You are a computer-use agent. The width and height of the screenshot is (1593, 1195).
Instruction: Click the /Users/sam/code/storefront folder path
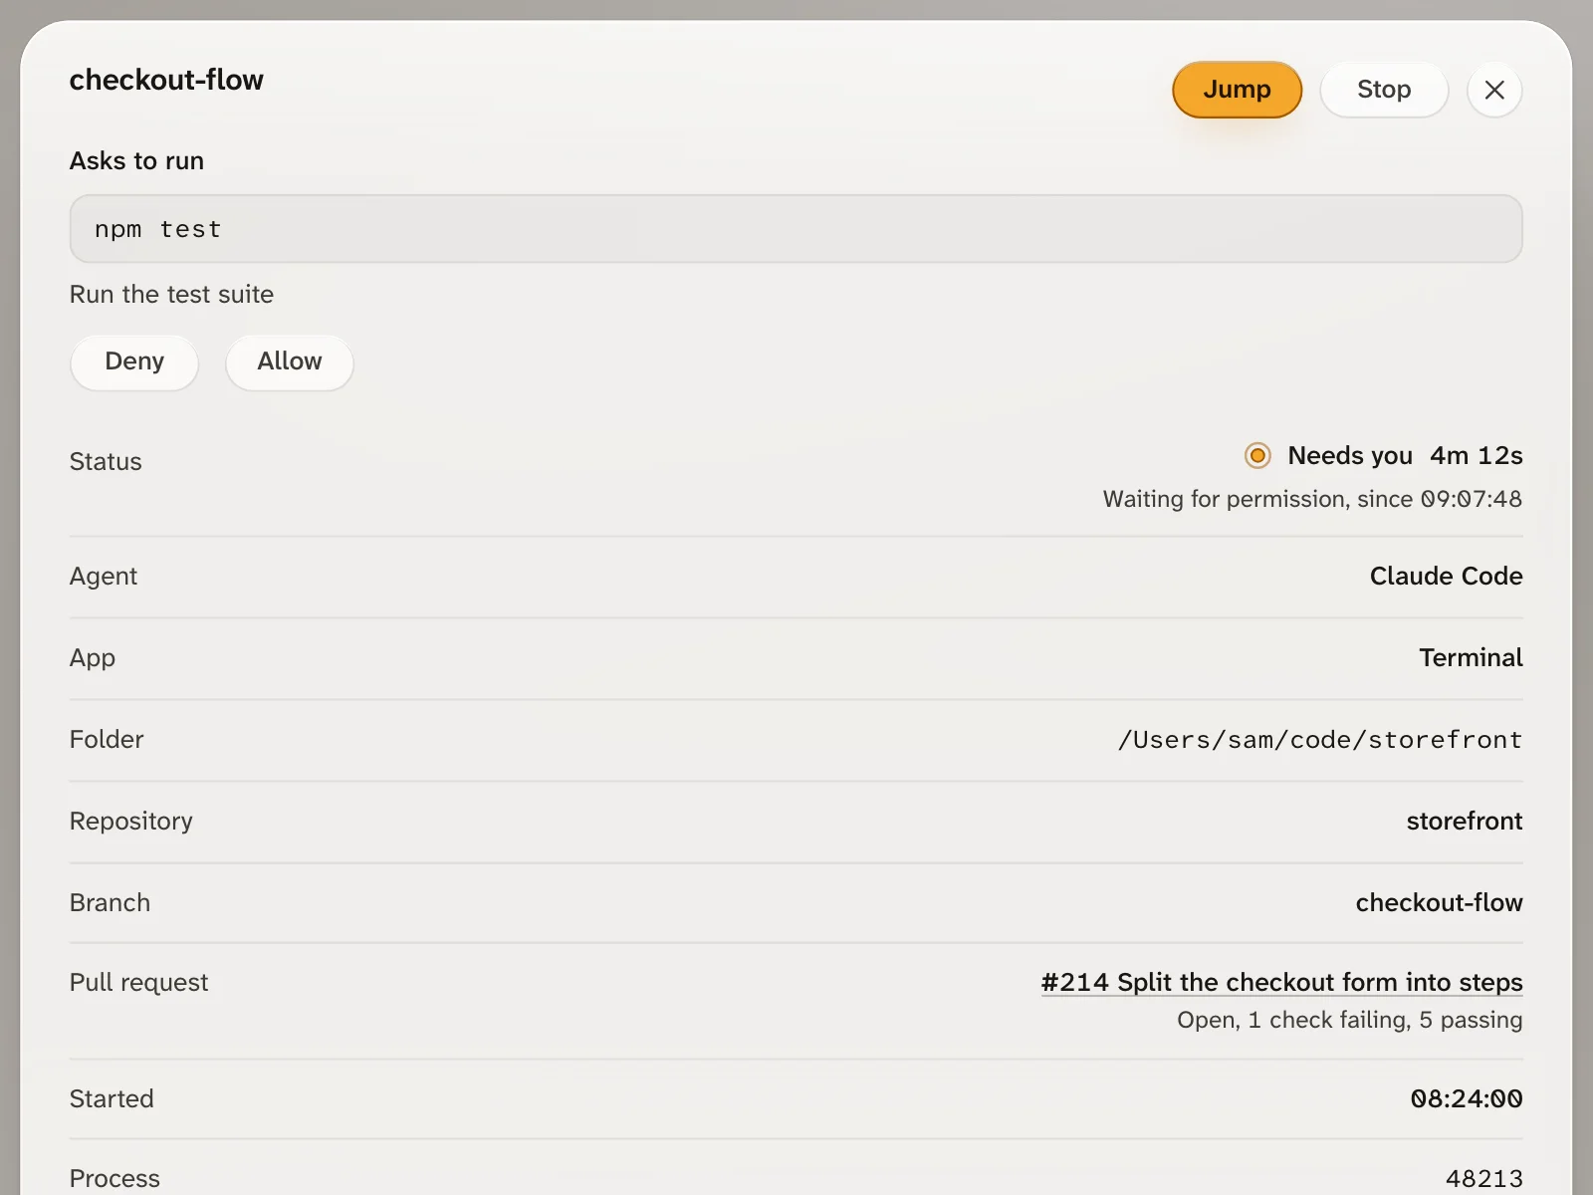(1320, 740)
